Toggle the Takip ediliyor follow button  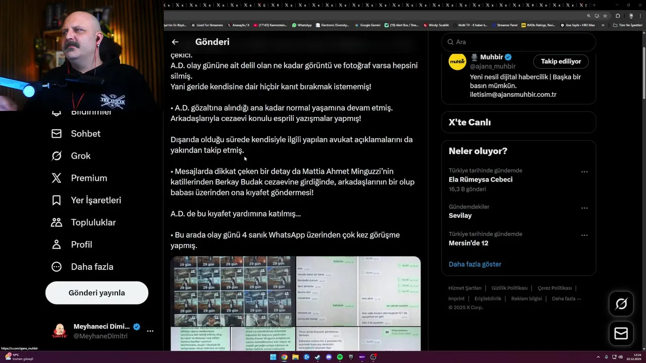pyautogui.click(x=561, y=62)
